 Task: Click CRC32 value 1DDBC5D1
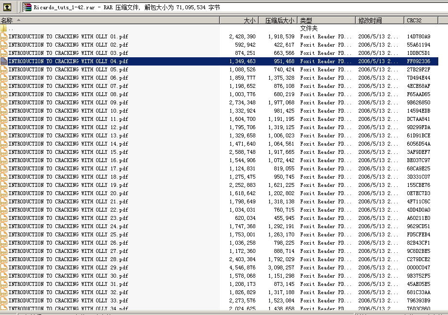coord(418,53)
